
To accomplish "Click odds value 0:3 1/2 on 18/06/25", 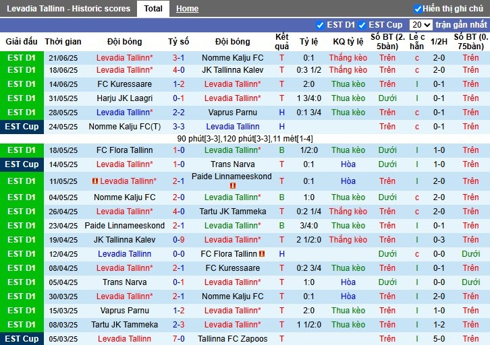I will (x=308, y=70).
